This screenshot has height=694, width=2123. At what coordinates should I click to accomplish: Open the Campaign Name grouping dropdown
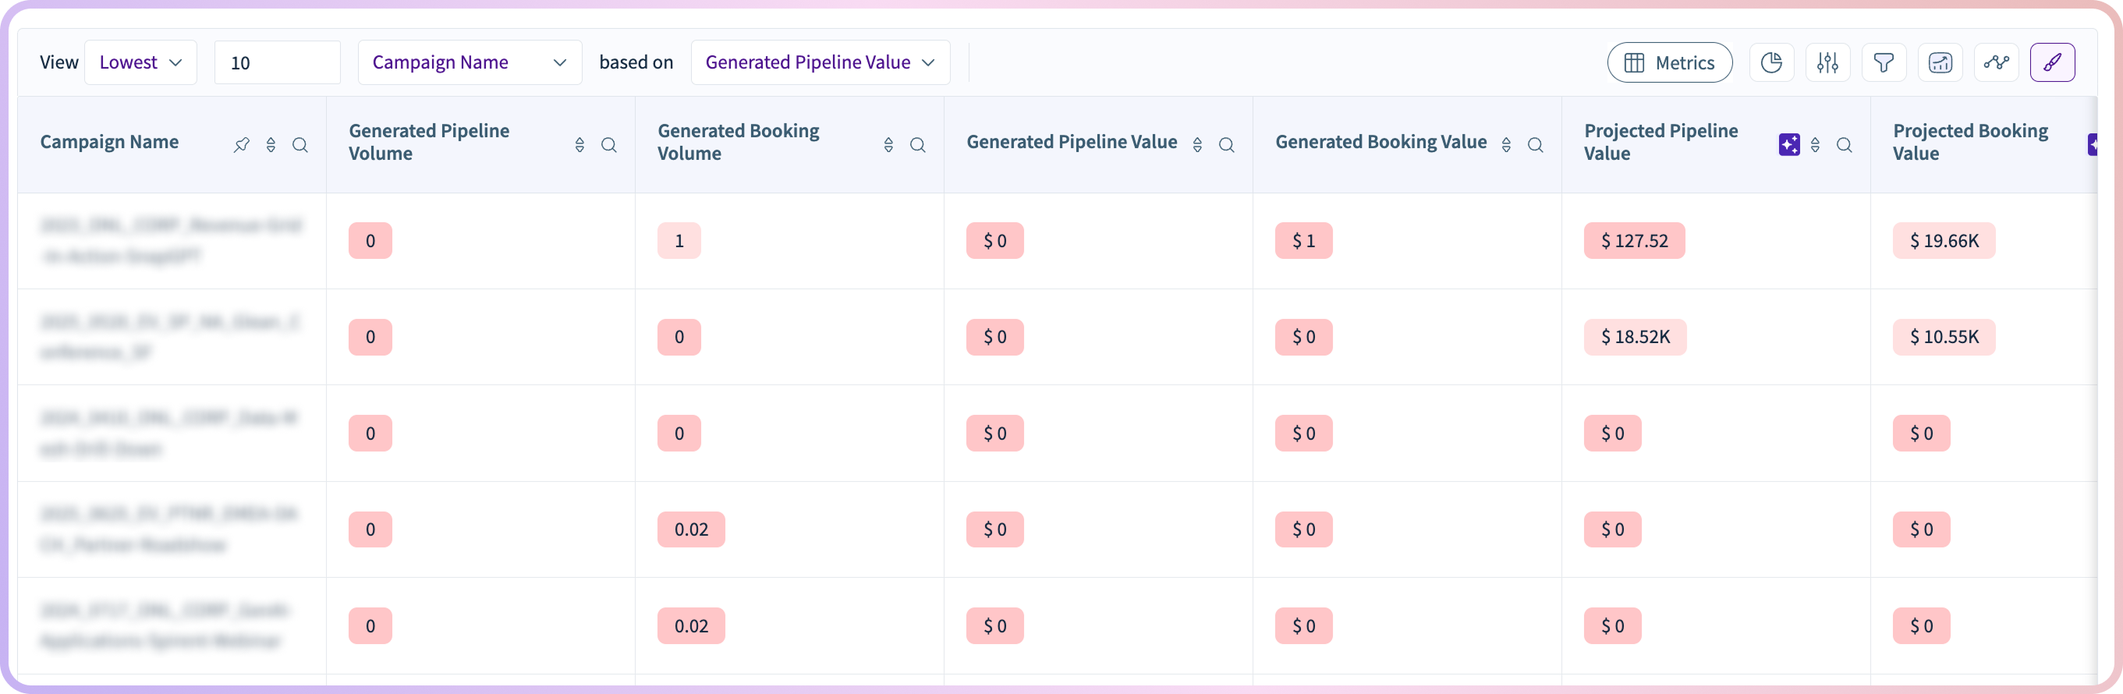point(470,62)
